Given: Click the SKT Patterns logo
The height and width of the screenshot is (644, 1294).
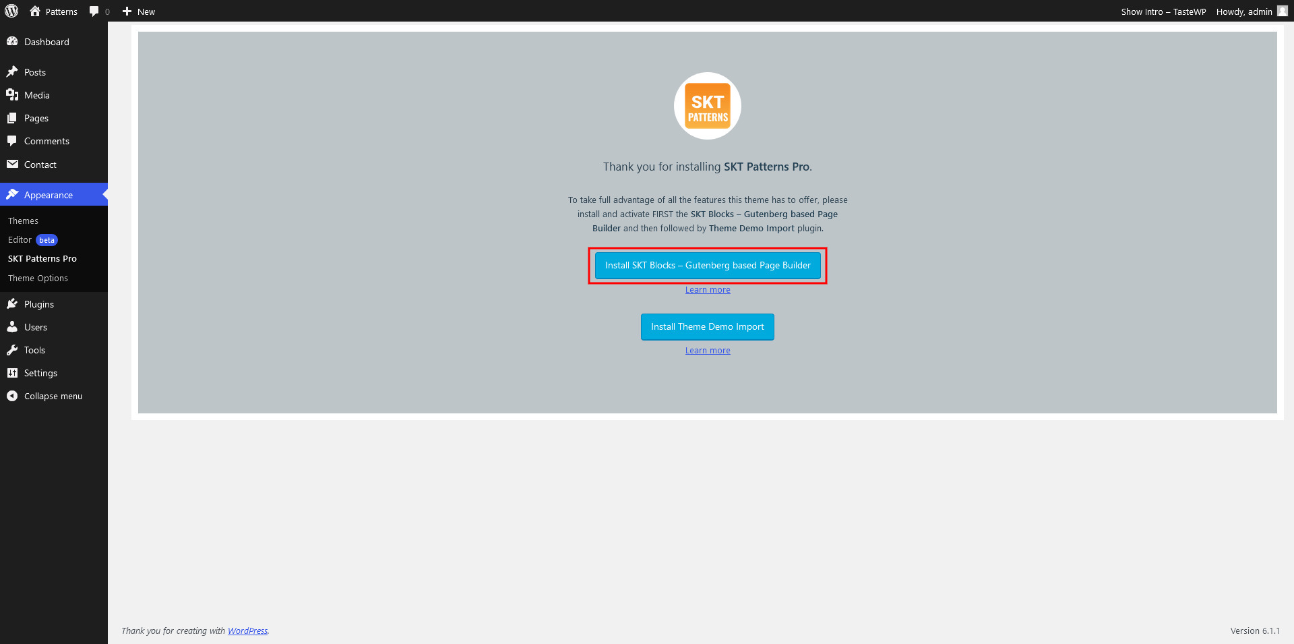Looking at the screenshot, I should 708,106.
